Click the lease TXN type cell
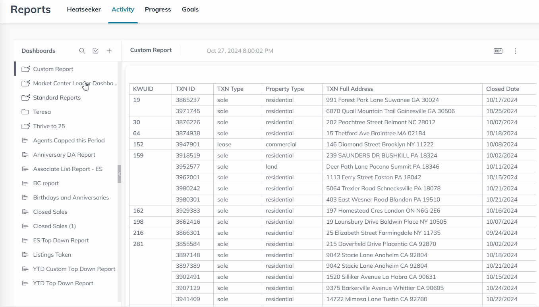This screenshot has height=307, width=539. (x=238, y=144)
